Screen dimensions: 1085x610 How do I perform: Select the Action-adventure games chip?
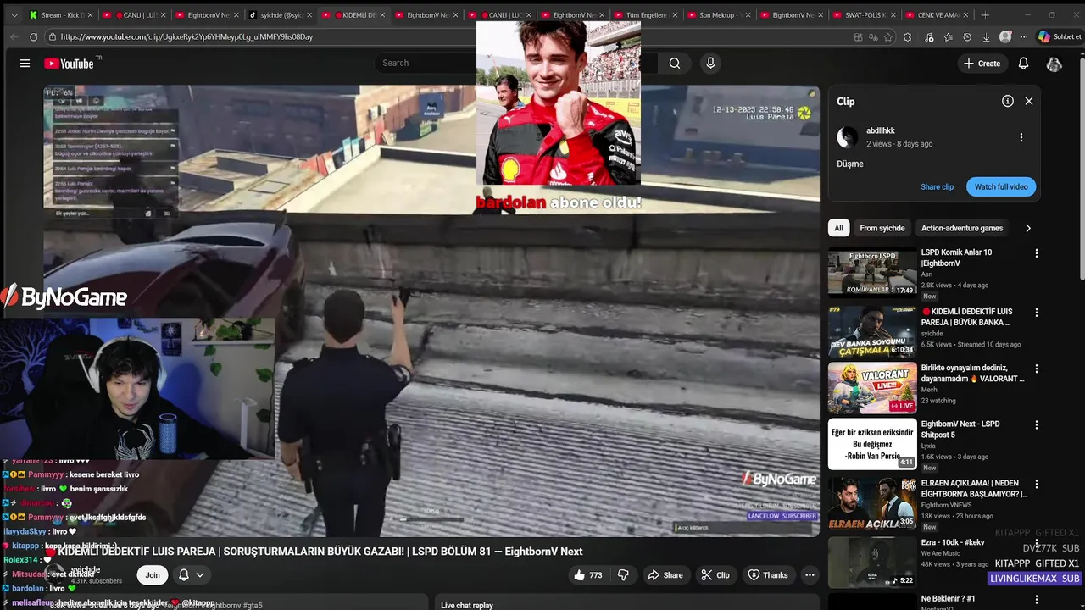point(962,228)
